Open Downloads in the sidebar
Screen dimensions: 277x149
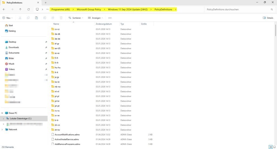click(x=14, y=47)
